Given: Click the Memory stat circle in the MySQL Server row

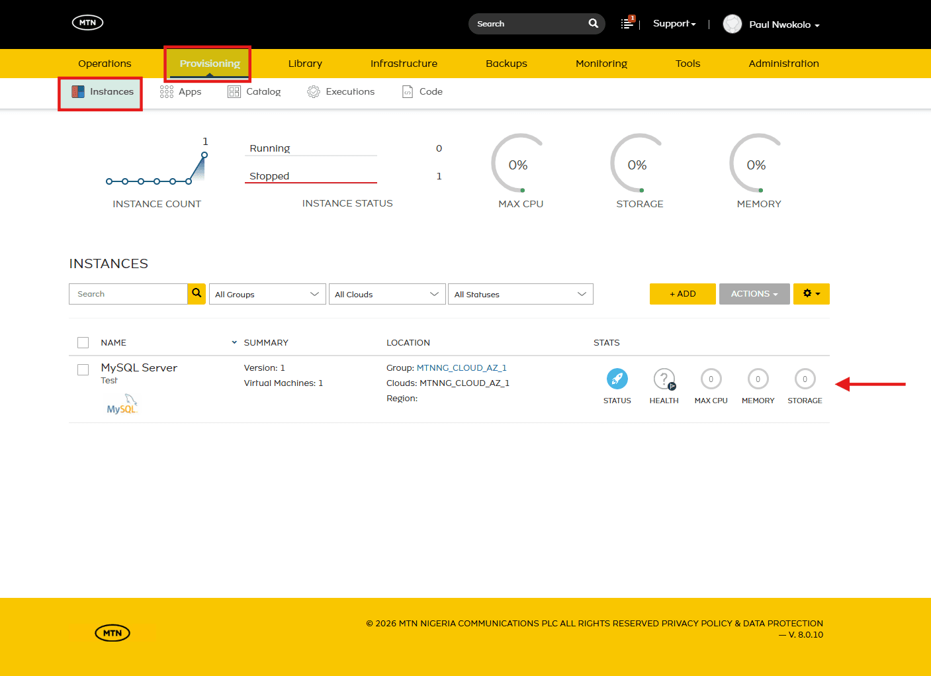Looking at the screenshot, I should (x=758, y=379).
